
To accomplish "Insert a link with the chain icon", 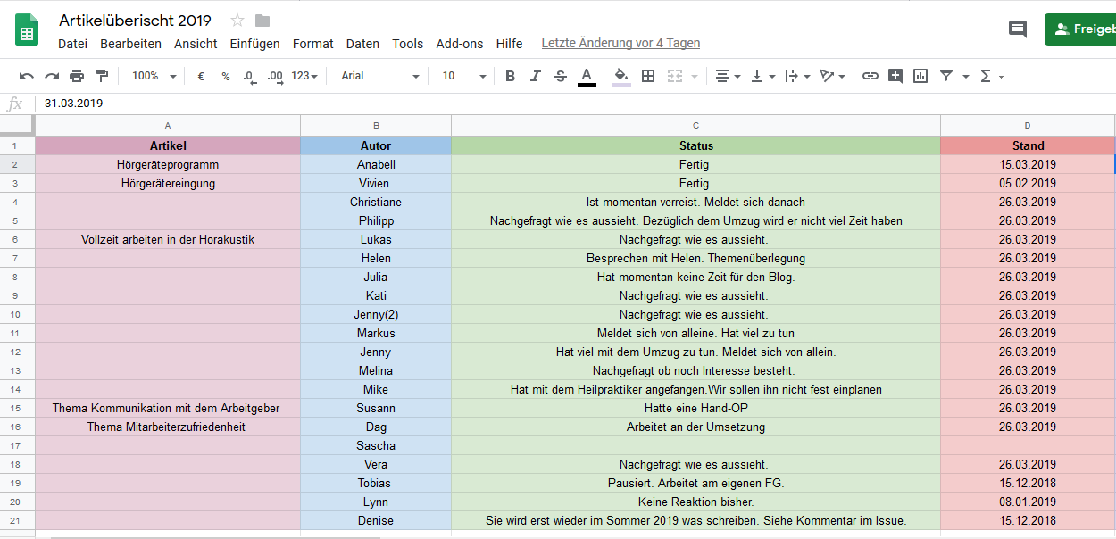I will click(x=870, y=77).
